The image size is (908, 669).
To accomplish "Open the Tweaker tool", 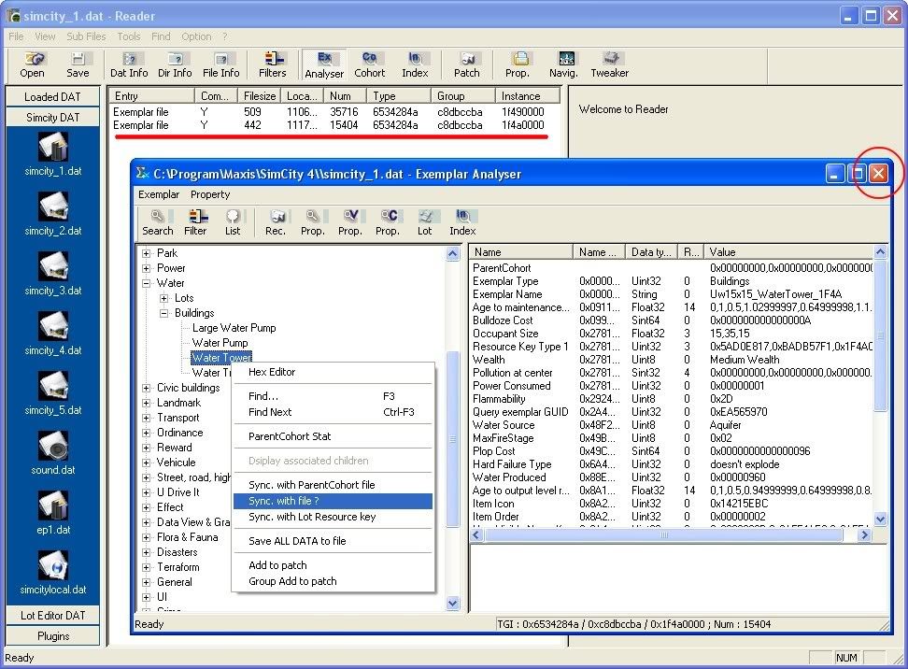I will (x=609, y=64).
